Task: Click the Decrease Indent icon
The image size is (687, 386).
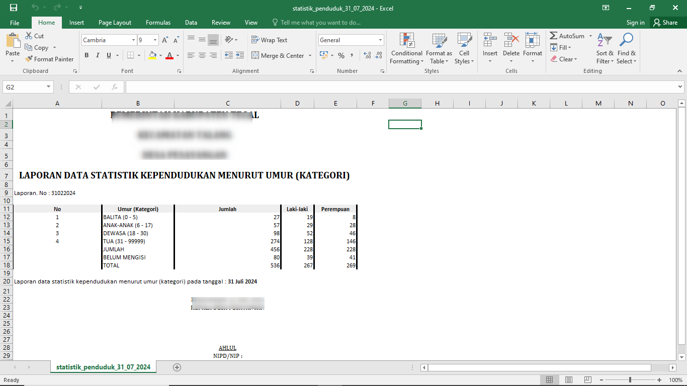Action: [x=229, y=55]
